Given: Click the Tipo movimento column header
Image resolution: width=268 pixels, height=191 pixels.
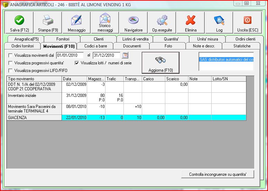Looking at the screenshot, I should [x=34, y=79].
